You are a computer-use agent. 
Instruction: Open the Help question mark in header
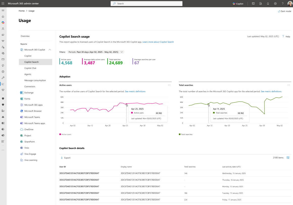coord(283,4)
